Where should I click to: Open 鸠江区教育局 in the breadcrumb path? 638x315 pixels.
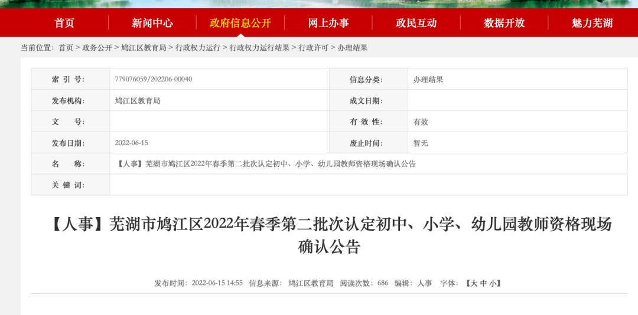tap(144, 48)
